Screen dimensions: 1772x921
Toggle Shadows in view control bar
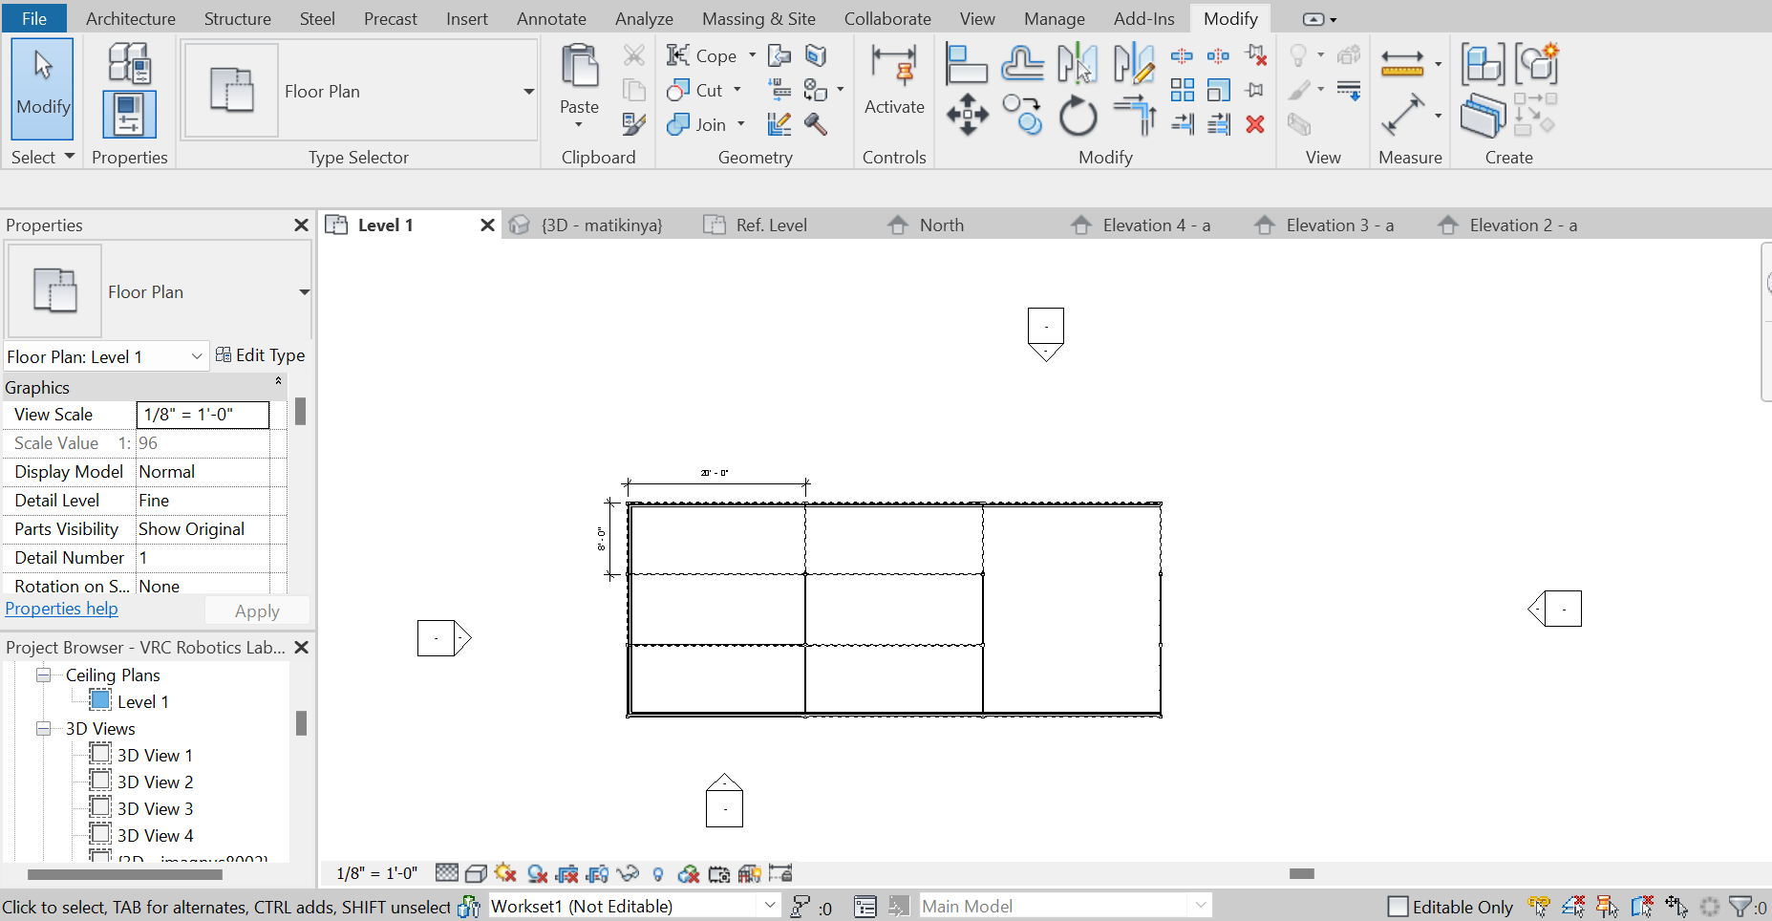click(x=537, y=873)
